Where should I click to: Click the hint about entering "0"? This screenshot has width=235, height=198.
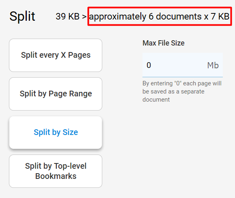(x=182, y=91)
